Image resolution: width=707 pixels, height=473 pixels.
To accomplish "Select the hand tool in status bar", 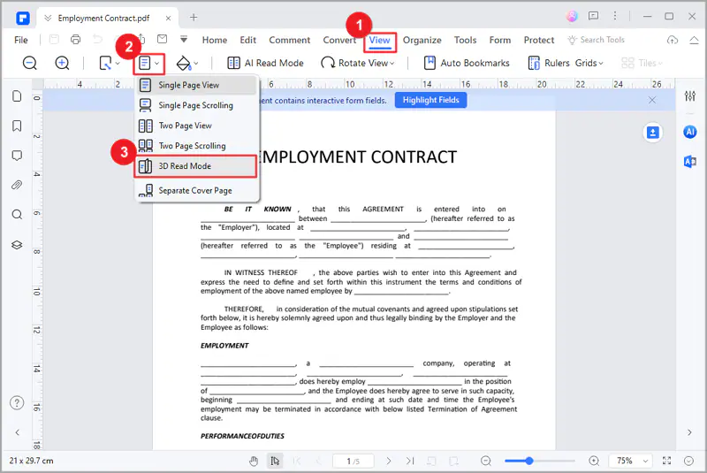I will [254, 461].
